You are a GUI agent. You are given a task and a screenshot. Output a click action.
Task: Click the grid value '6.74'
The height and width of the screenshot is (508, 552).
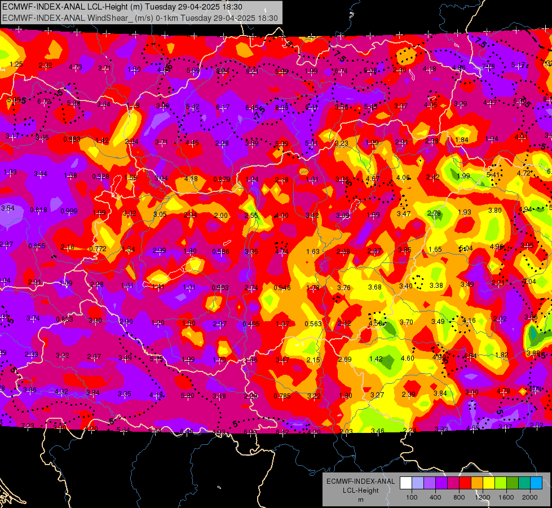coord(341,71)
